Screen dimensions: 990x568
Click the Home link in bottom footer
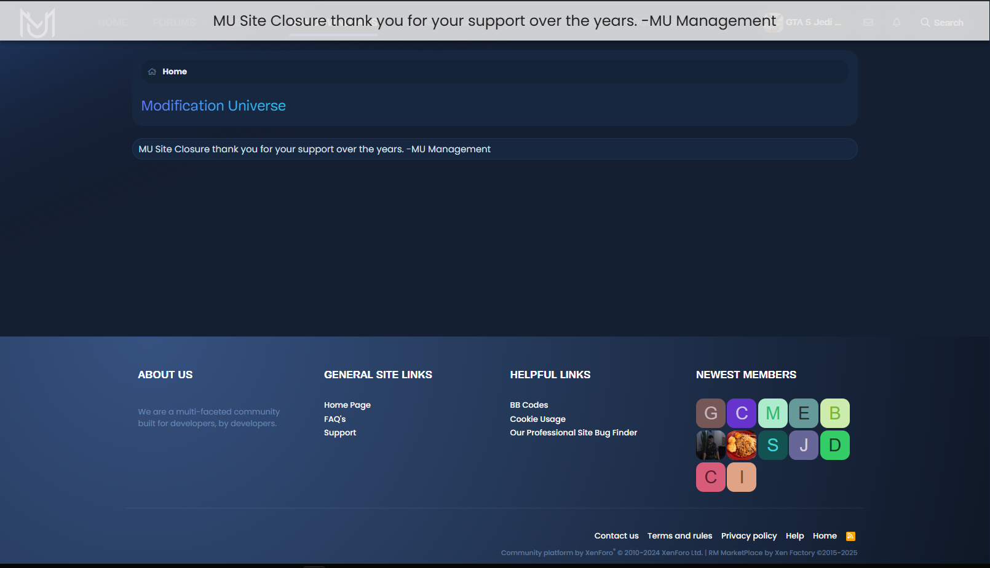825,536
